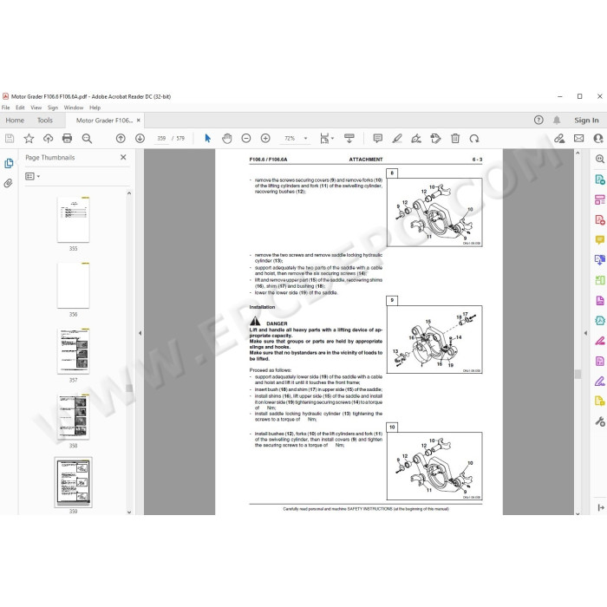This screenshot has width=607, height=607.
Task: Save the file with the floppy disk icon
Action: pyautogui.click(x=10, y=138)
